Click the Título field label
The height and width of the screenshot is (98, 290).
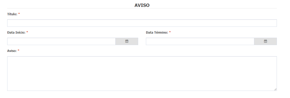pos(12,14)
